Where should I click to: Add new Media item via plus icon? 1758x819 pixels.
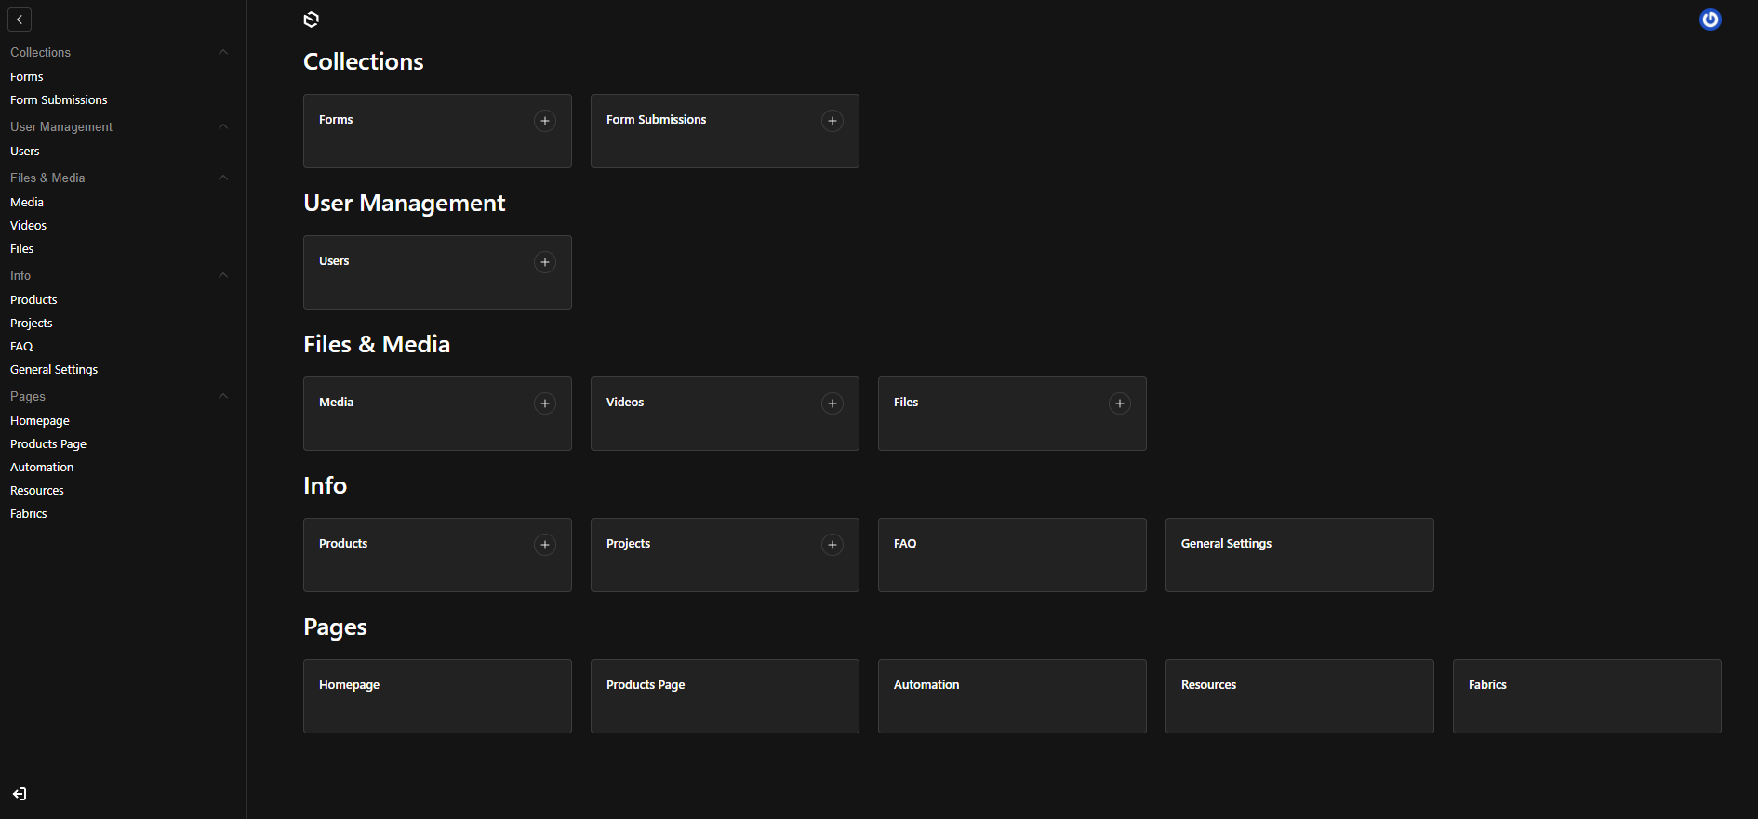(x=545, y=403)
